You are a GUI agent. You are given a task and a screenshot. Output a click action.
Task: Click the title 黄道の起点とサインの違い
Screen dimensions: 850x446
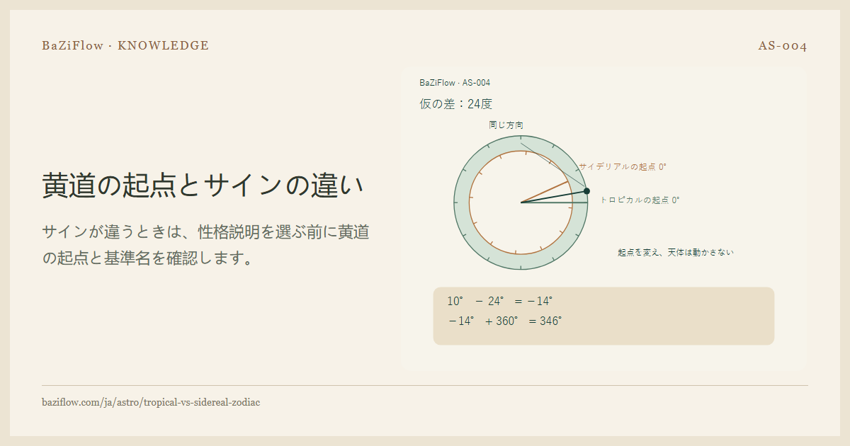203,185
